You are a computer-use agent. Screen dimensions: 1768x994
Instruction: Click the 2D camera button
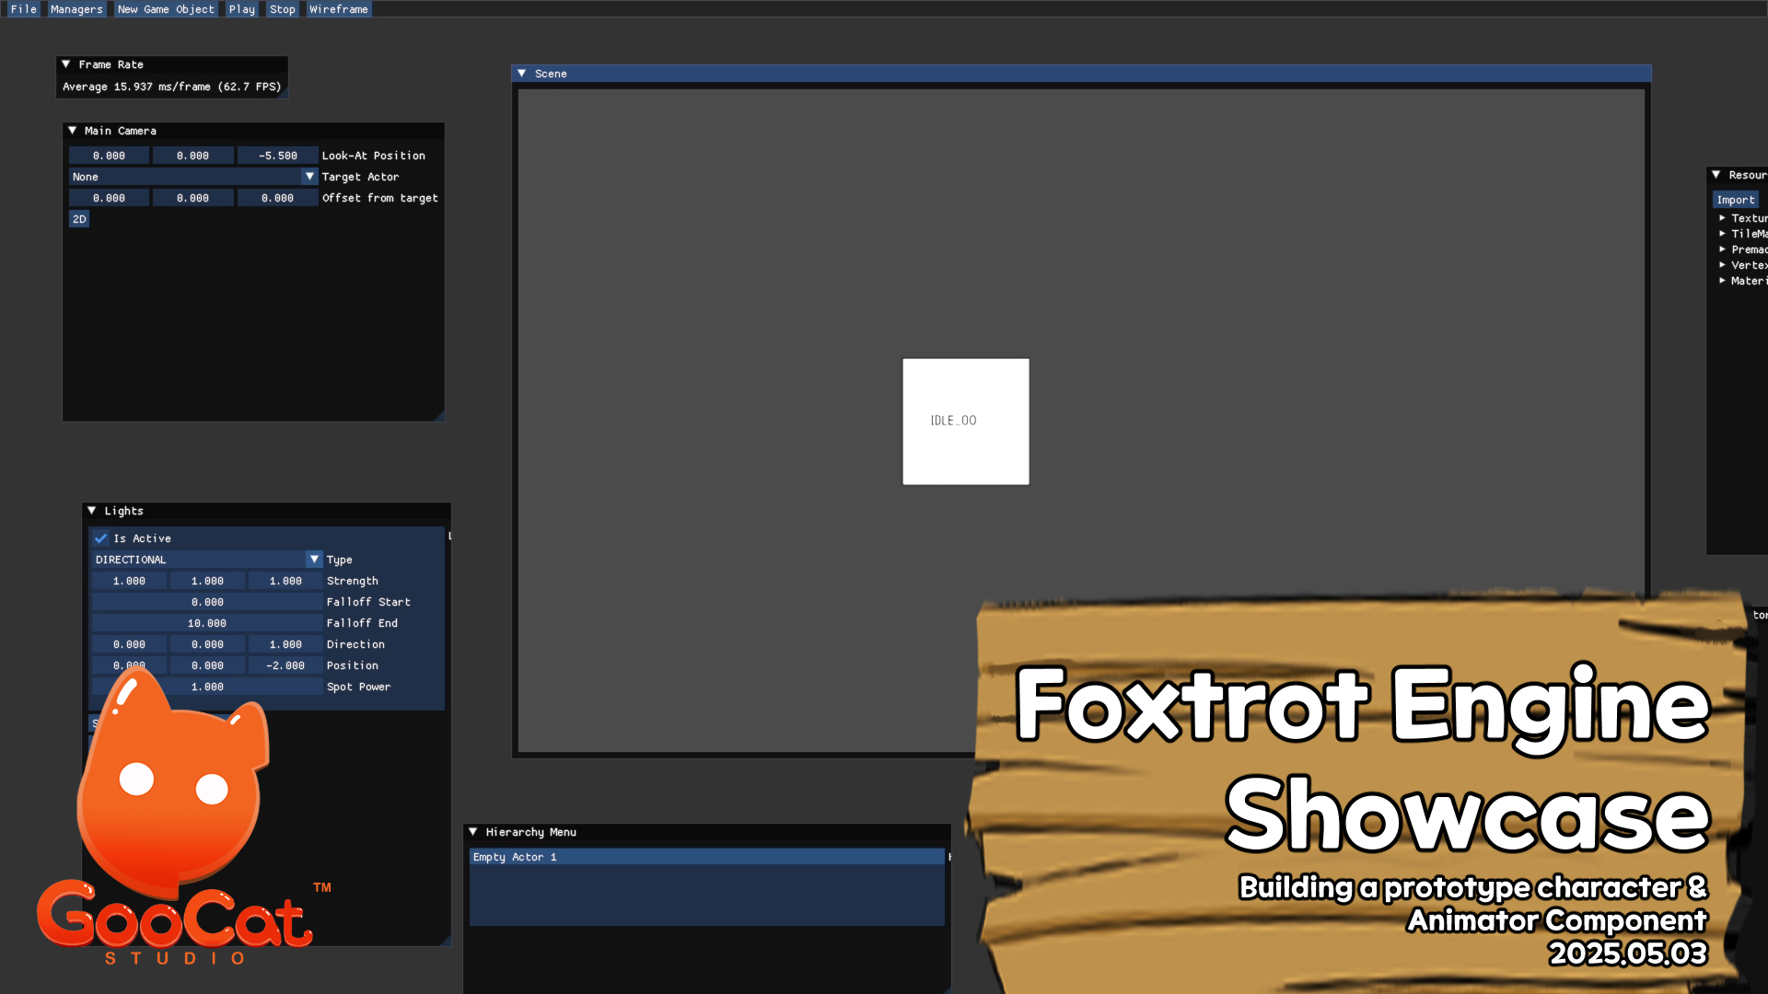pos(79,219)
